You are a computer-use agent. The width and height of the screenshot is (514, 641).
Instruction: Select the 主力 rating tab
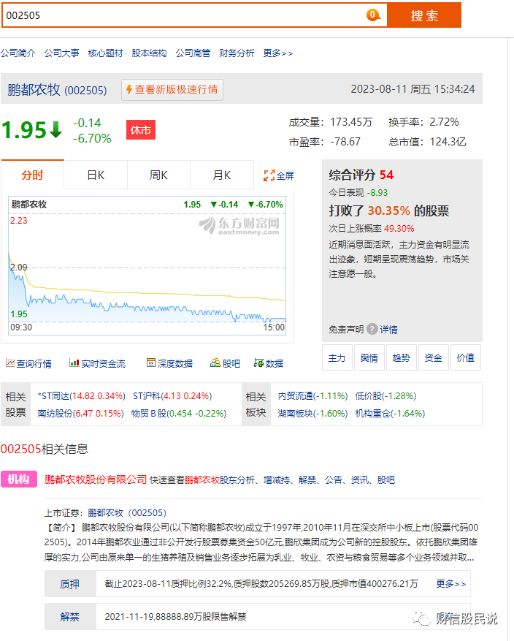click(x=337, y=357)
